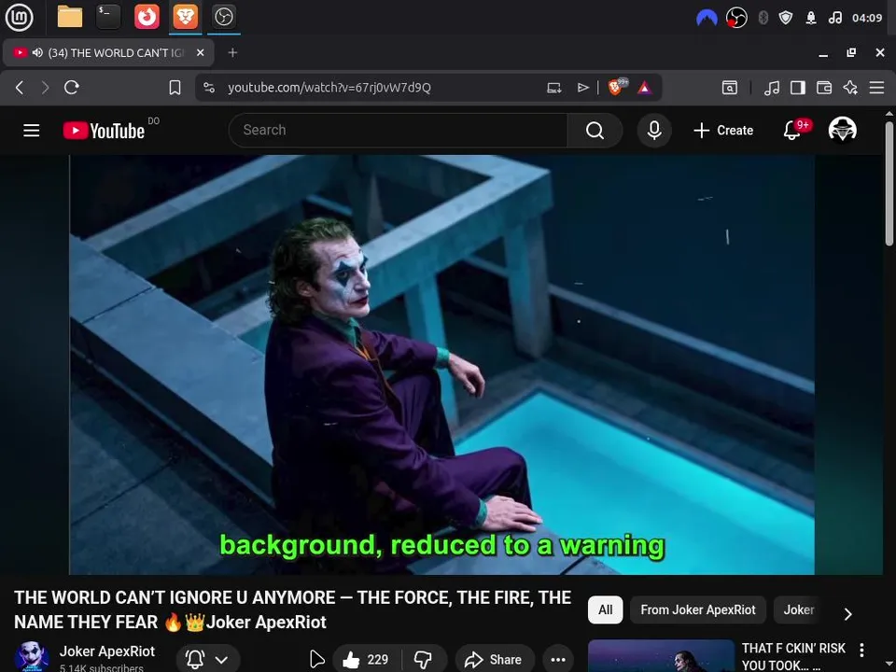This screenshot has height=672, width=896.
Task: Open the security shield tray icon
Action: pyautogui.click(x=786, y=19)
